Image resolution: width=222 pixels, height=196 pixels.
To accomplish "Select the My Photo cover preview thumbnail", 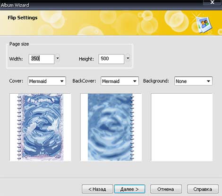I will click(40, 127).
